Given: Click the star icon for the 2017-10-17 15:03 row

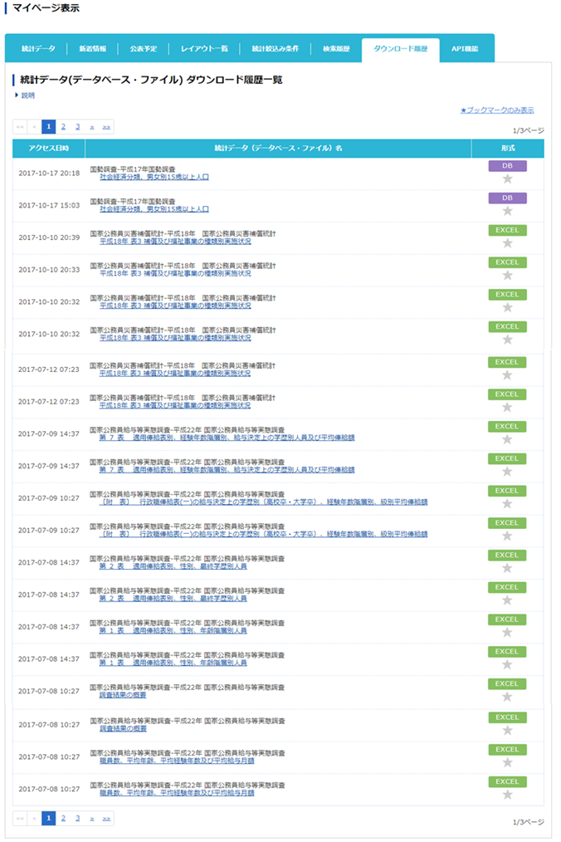Looking at the screenshot, I should coord(507,211).
